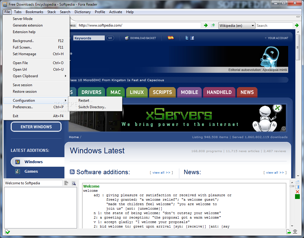Viewport: 304px width, 238px height.
Task: Click the solid green square in the dictionary side strip
Action: [297, 197]
